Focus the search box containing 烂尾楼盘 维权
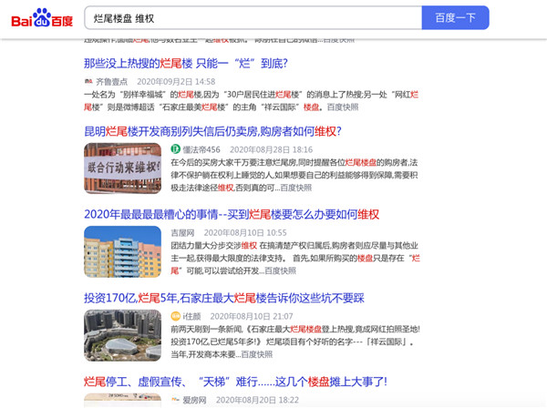 [x=253, y=18]
